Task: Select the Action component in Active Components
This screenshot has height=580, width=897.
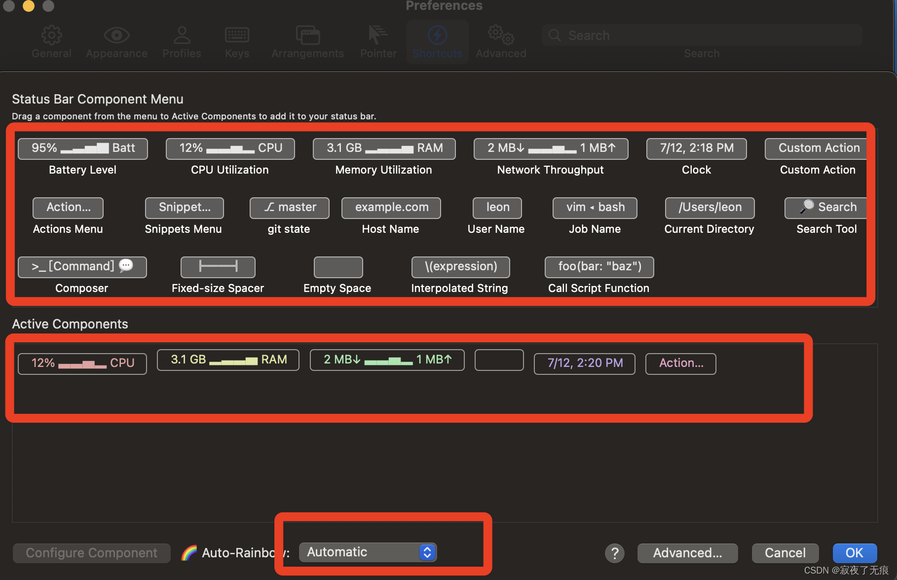Action: point(680,363)
